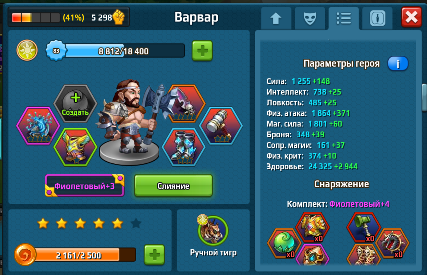Screen dimensions: 427x275
Task: Open the upgrade arrow tab
Action: tap(276, 19)
